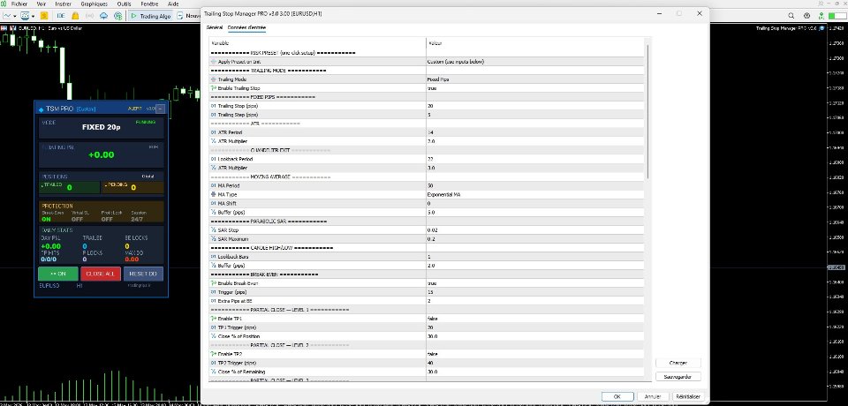Click the Réinitialiser button
This screenshot has height=406, width=848.
point(688,396)
